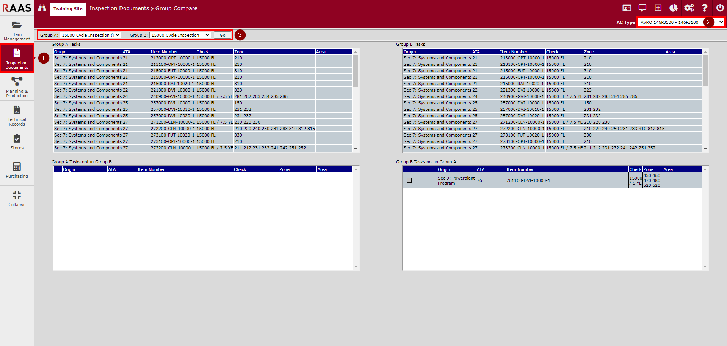Screen dimensions: 727x346
Task: Click the Training Site link
Action: pos(68,9)
